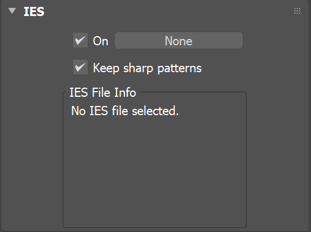Collapse the IES rollout using the triangle arrow

click(12, 11)
